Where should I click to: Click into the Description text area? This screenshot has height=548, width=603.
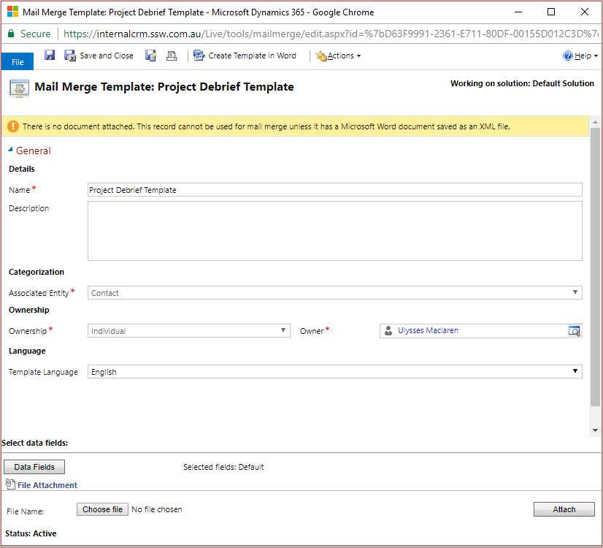[x=334, y=231]
